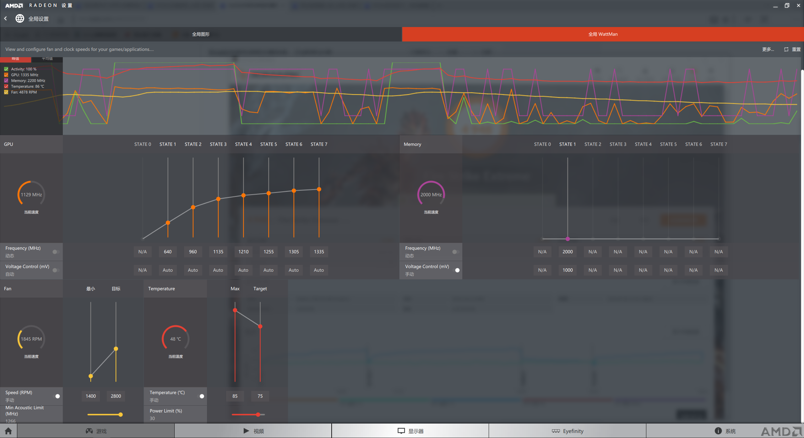Click Min Acoustic Limit slider handle
This screenshot has height=438, width=804.
pos(121,414)
